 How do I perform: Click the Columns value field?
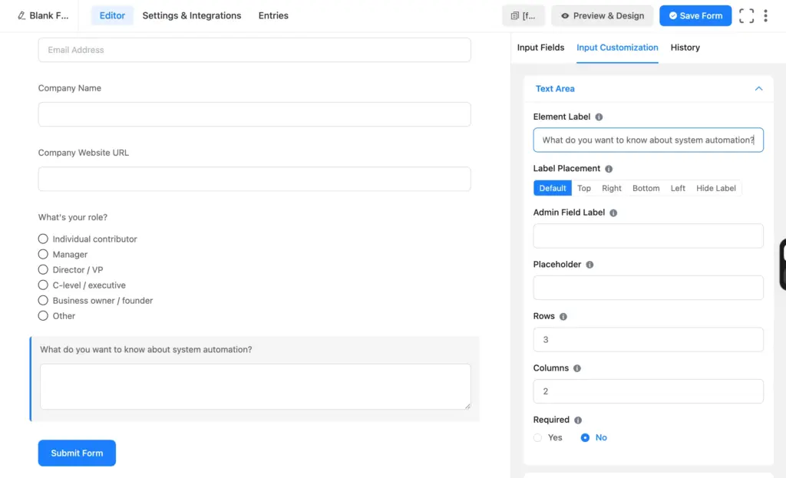pyautogui.click(x=648, y=391)
